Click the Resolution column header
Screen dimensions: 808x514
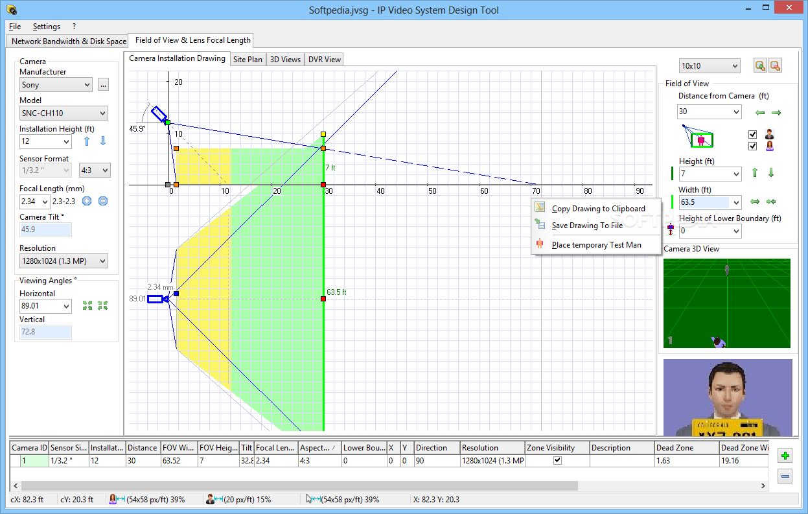coord(492,448)
